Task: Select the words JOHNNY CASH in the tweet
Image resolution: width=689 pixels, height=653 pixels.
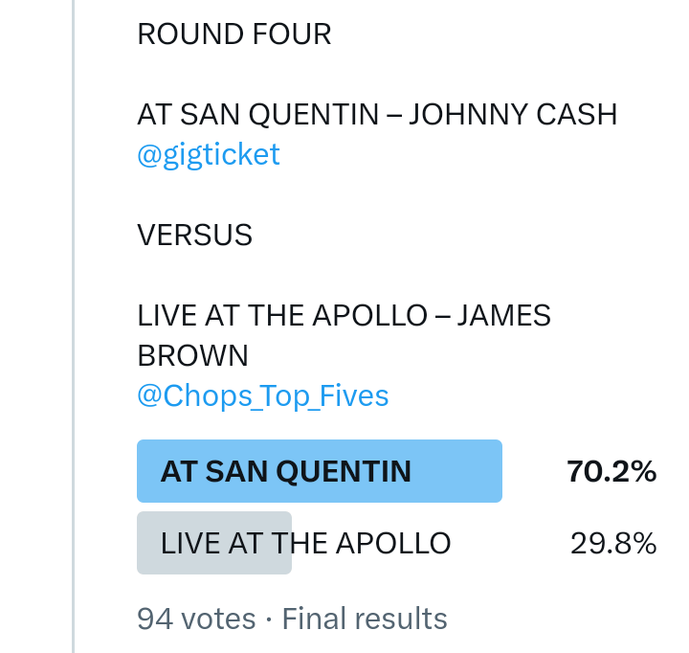Action: click(513, 115)
